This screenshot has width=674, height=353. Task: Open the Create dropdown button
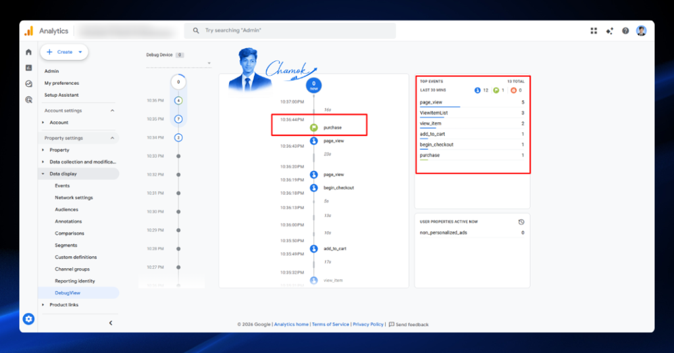65,52
